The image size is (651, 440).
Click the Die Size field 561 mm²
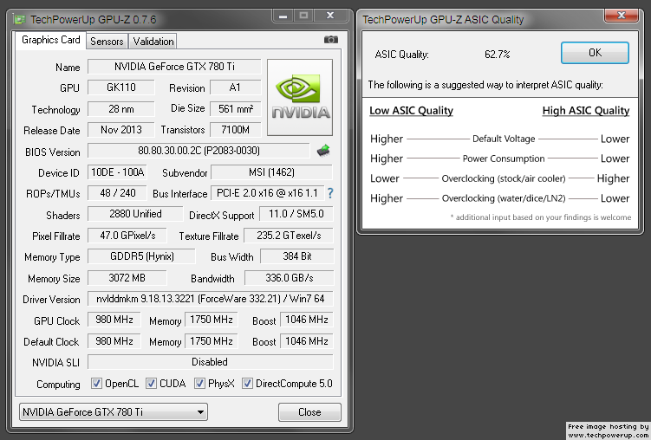[x=236, y=109]
